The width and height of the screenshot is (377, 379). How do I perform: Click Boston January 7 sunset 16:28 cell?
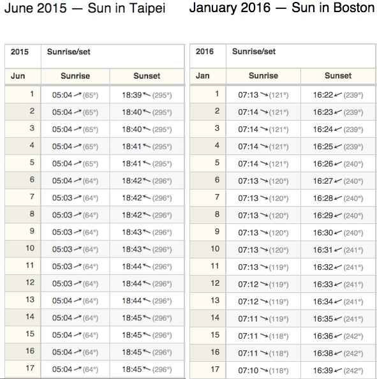pos(338,198)
